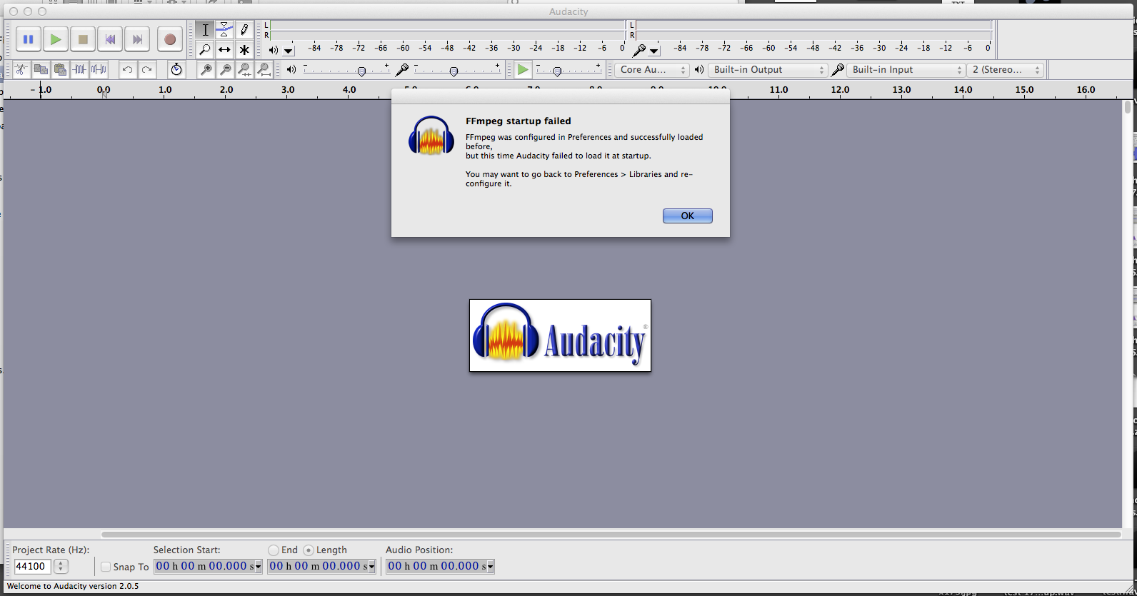The width and height of the screenshot is (1137, 596).
Task: Open the Core Audio host dropdown
Action: click(651, 69)
